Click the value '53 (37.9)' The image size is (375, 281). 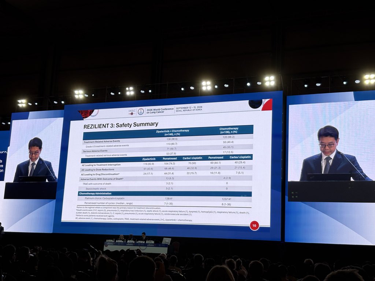[x=171, y=153]
